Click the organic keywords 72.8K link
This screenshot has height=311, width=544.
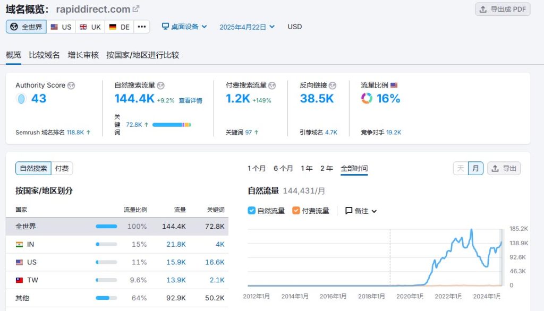click(x=134, y=125)
